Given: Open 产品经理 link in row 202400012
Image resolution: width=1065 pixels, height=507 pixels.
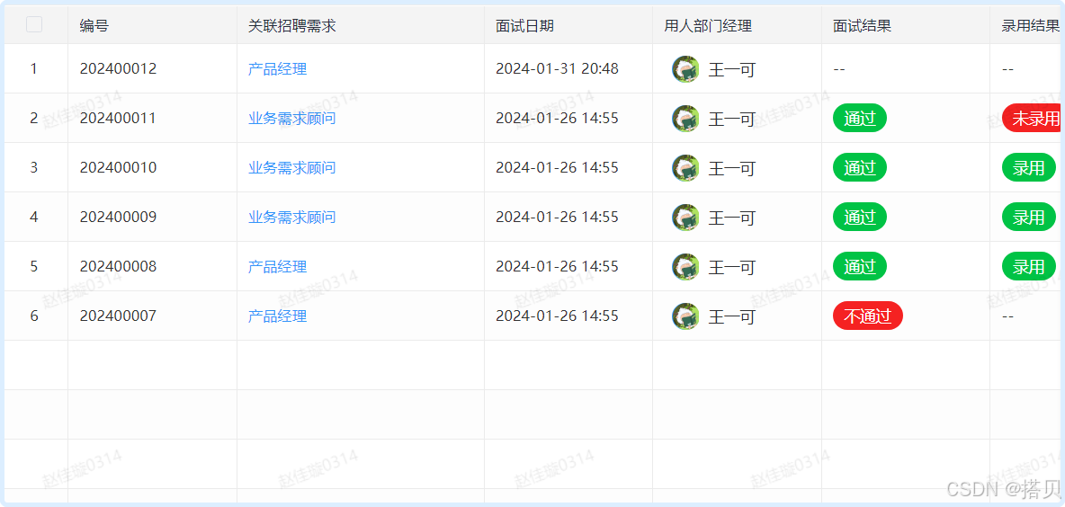Looking at the screenshot, I should tap(277, 68).
